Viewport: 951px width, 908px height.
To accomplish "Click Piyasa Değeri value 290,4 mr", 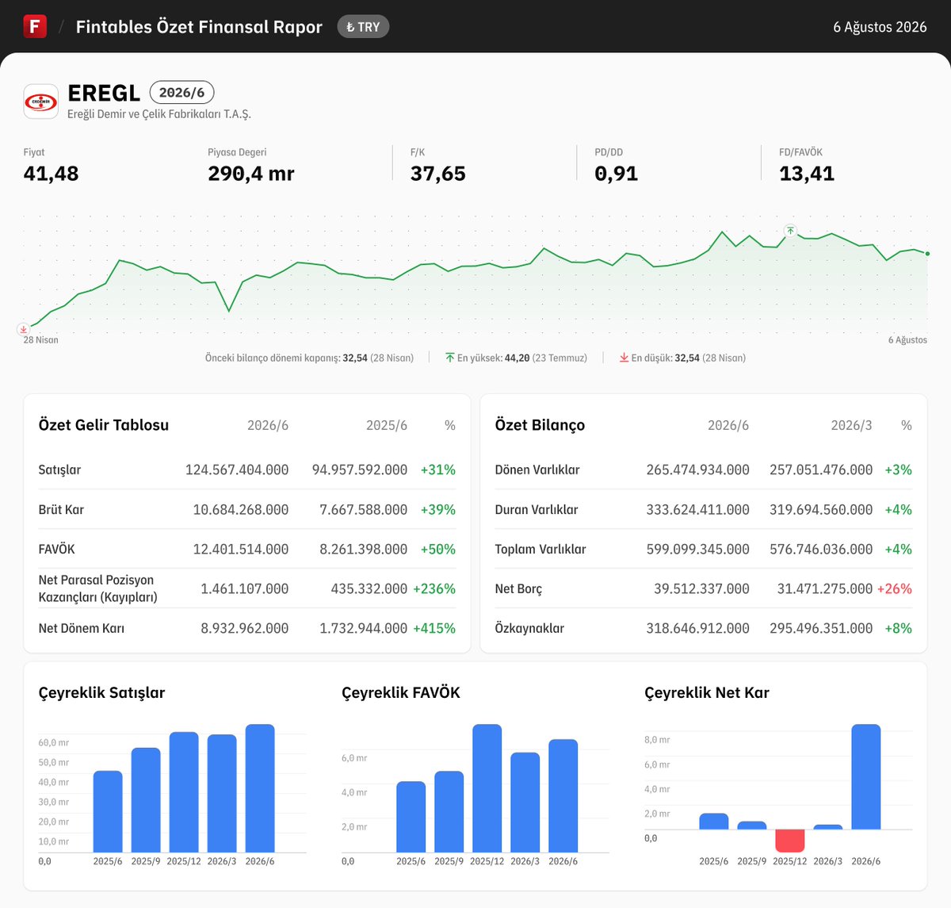I will (x=251, y=174).
